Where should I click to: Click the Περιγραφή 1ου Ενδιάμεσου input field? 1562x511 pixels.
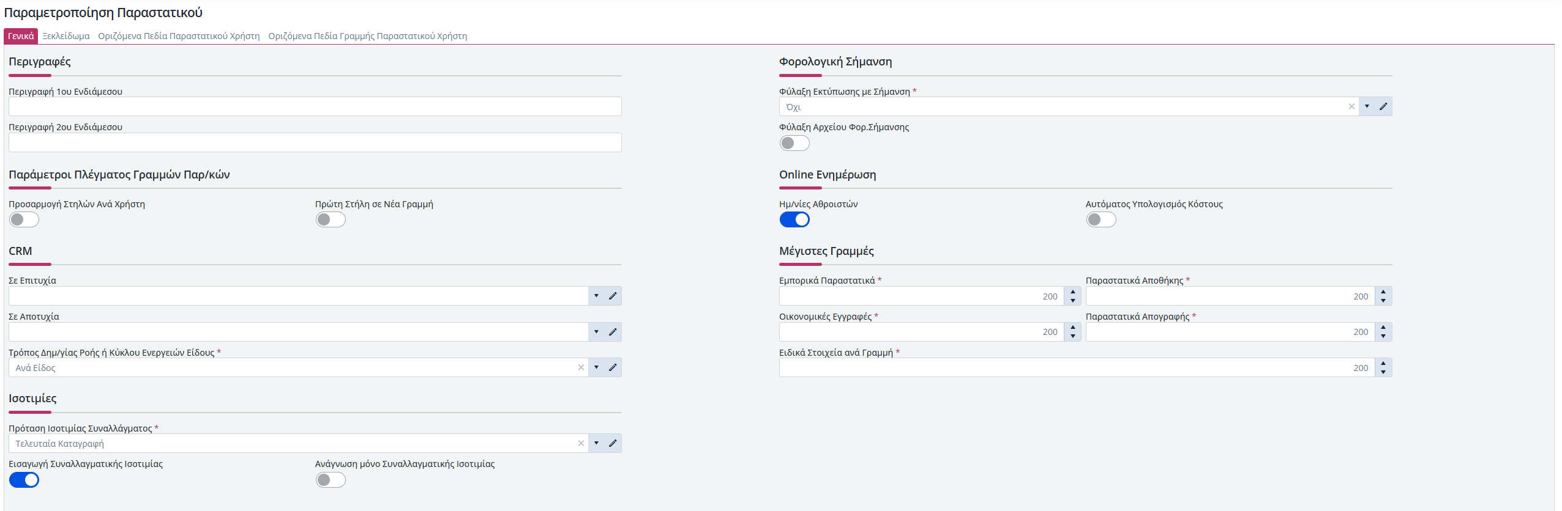point(315,106)
